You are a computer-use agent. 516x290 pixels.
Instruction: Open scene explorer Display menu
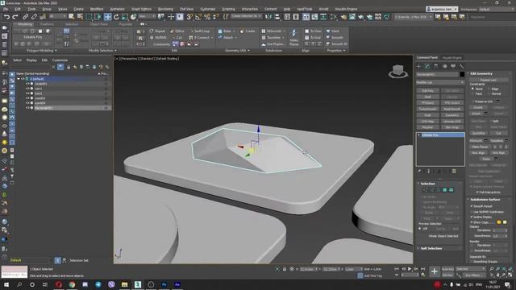(31, 60)
